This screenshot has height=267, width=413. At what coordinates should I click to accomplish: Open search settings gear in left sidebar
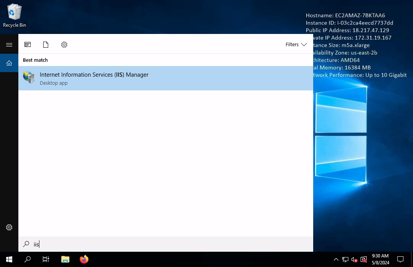point(9,227)
